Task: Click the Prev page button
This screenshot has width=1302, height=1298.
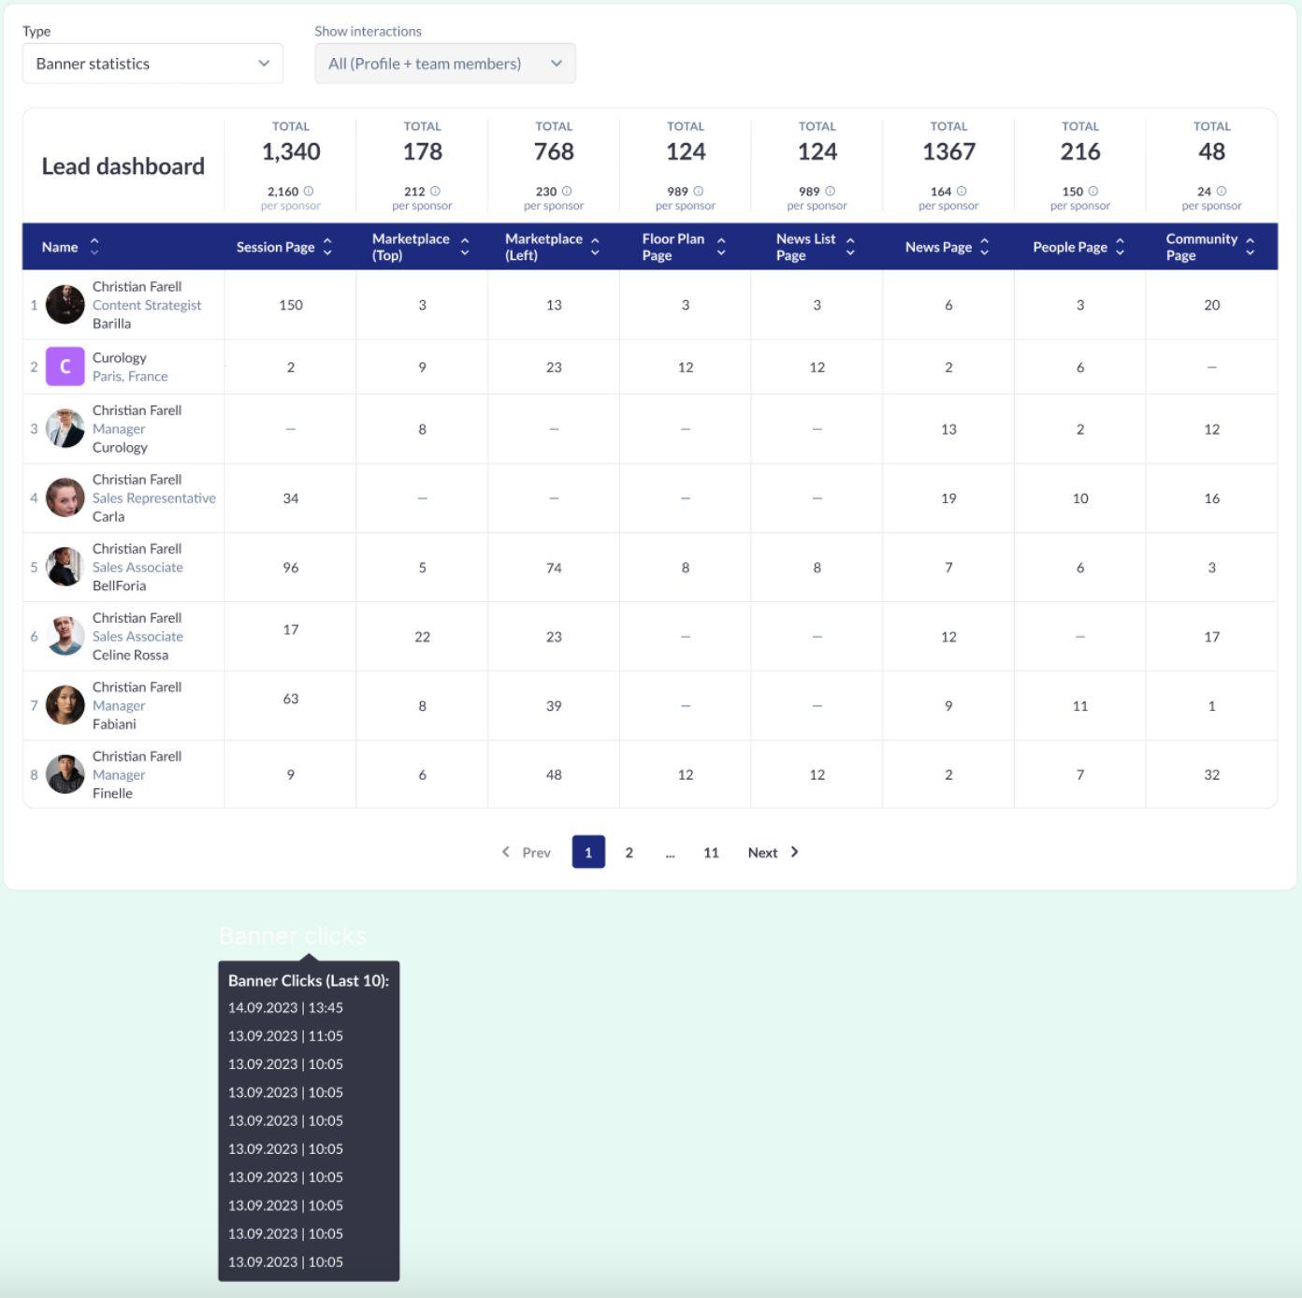Action: [527, 852]
